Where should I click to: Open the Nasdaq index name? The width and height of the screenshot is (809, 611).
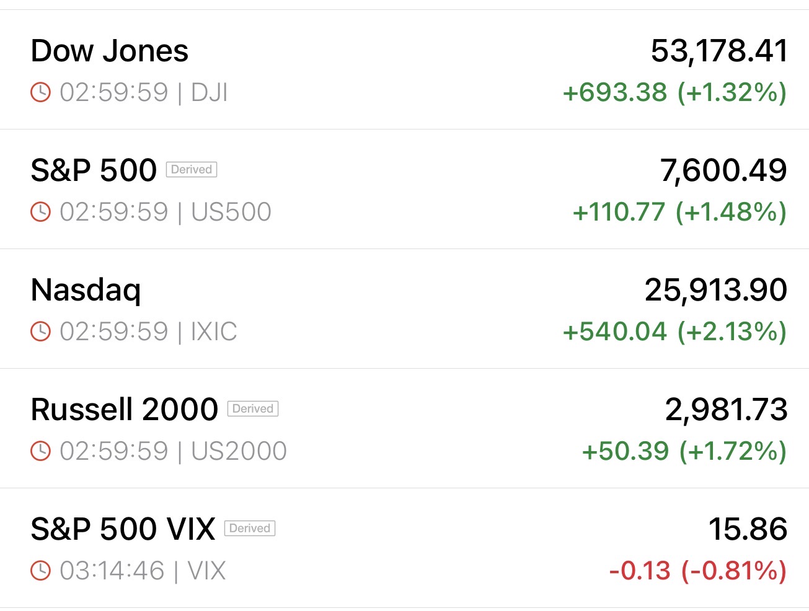click(x=86, y=290)
